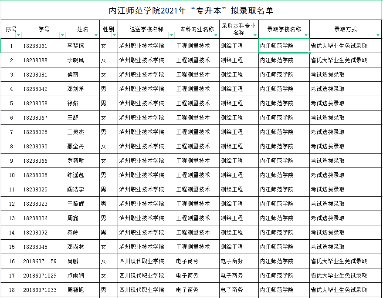Select the 四川现代职业学院 cell in row 17
Image resolution: width=383 pixels, height=298 pixels.
pyautogui.click(x=146, y=275)
